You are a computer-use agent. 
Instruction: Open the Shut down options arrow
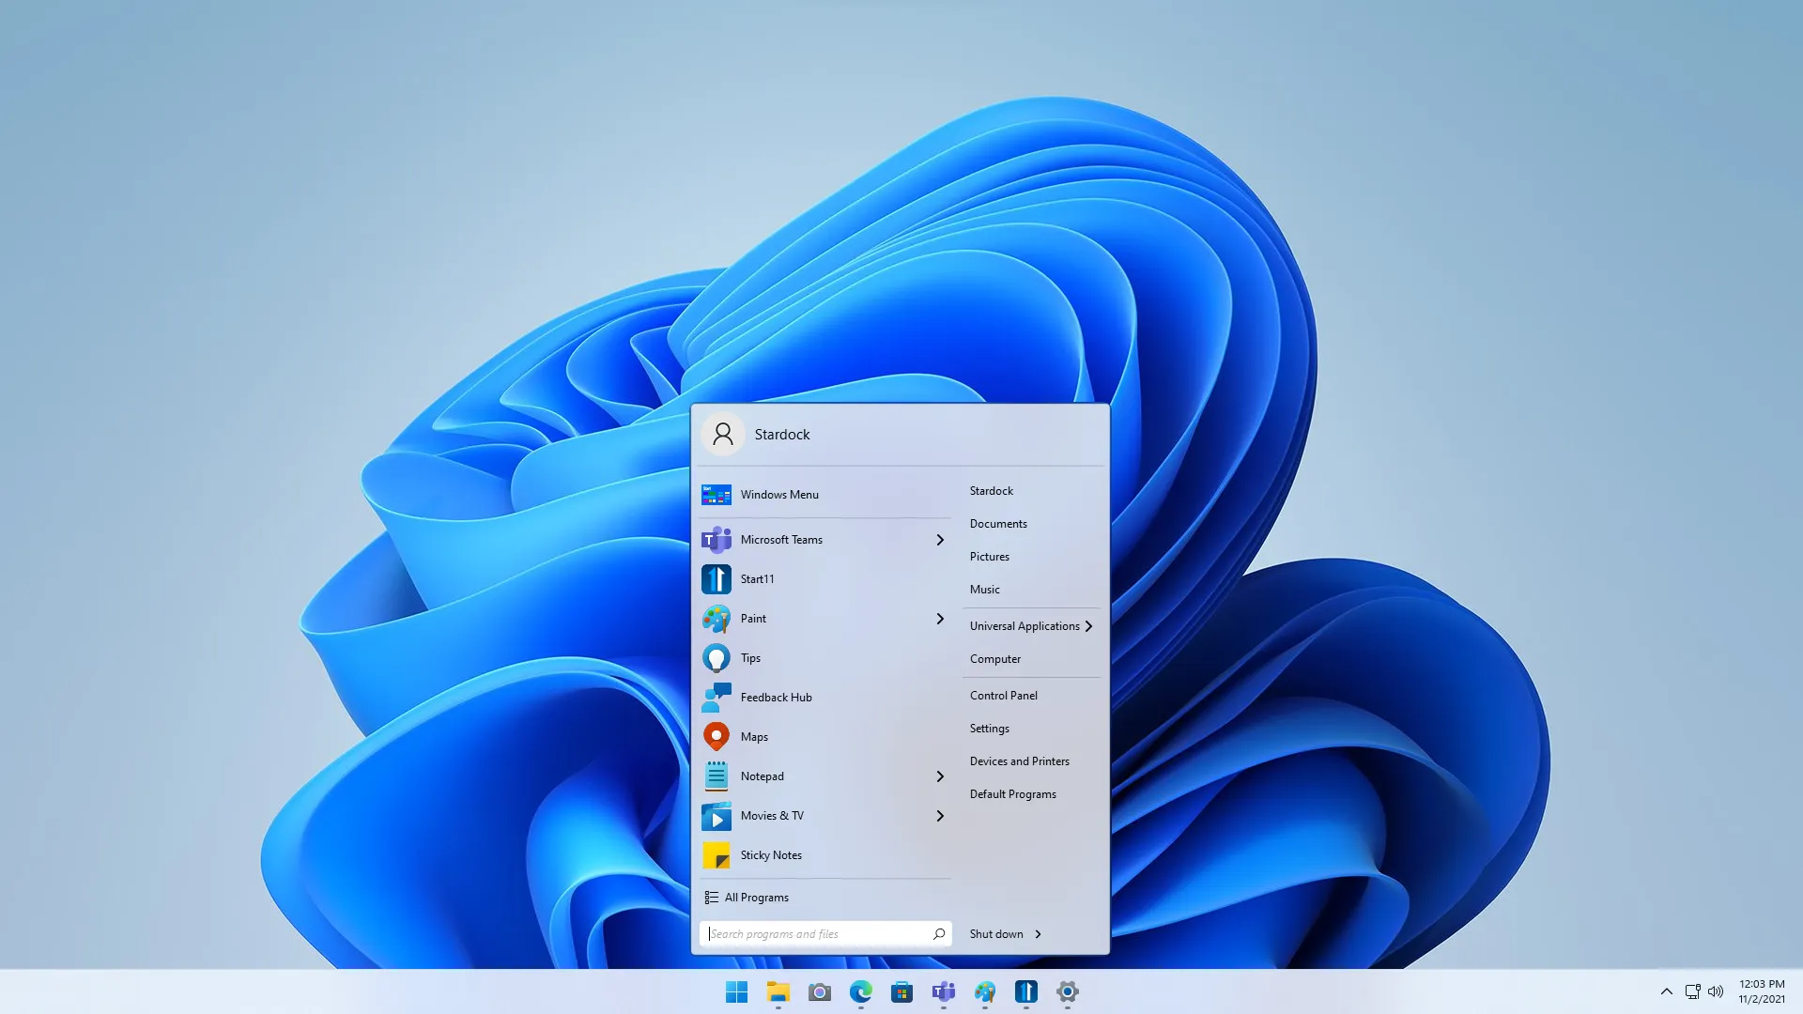1038,933
